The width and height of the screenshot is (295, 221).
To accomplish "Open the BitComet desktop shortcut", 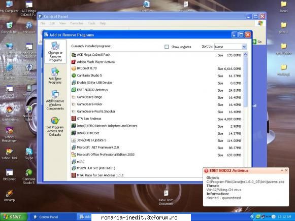I will (x=9, y=175).
